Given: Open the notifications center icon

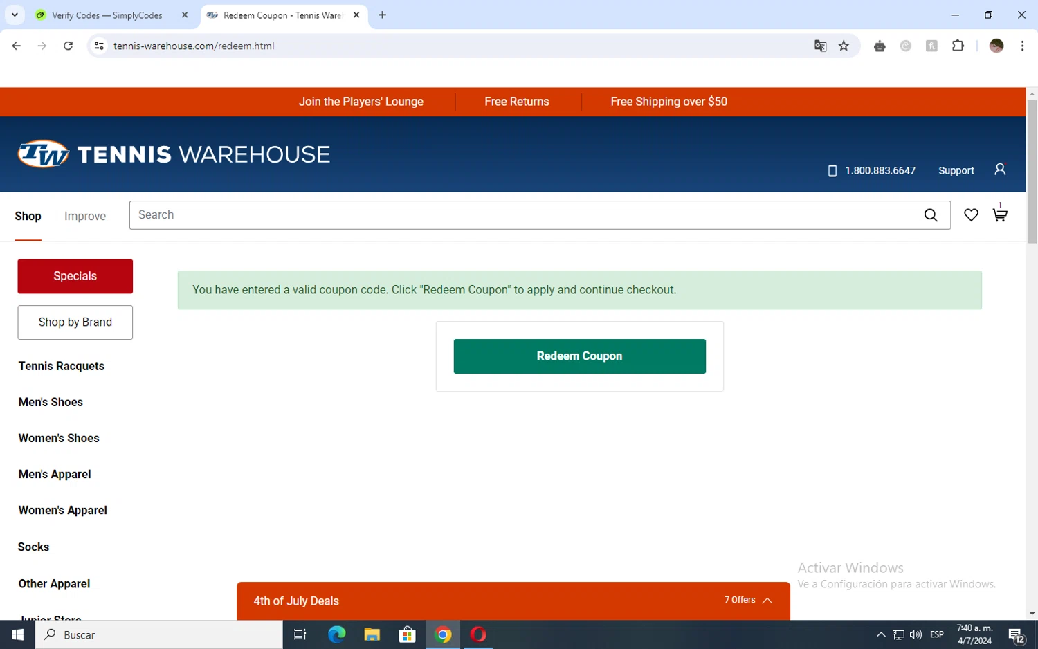Looking at the screenshot, I should [1016, 634].
